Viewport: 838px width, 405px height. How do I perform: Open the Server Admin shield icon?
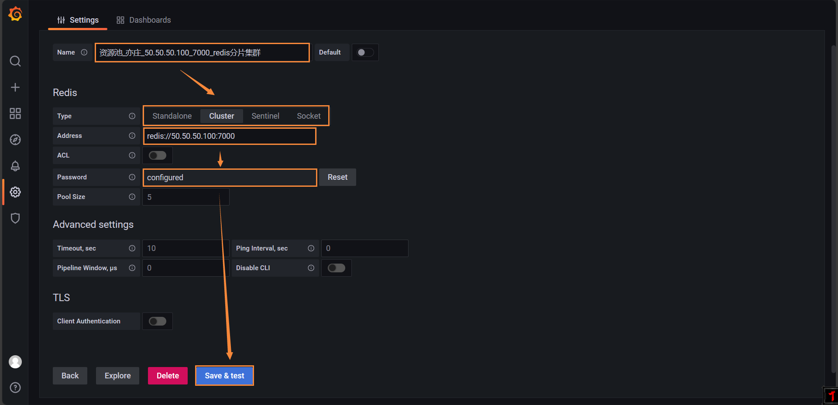point(15,218)
